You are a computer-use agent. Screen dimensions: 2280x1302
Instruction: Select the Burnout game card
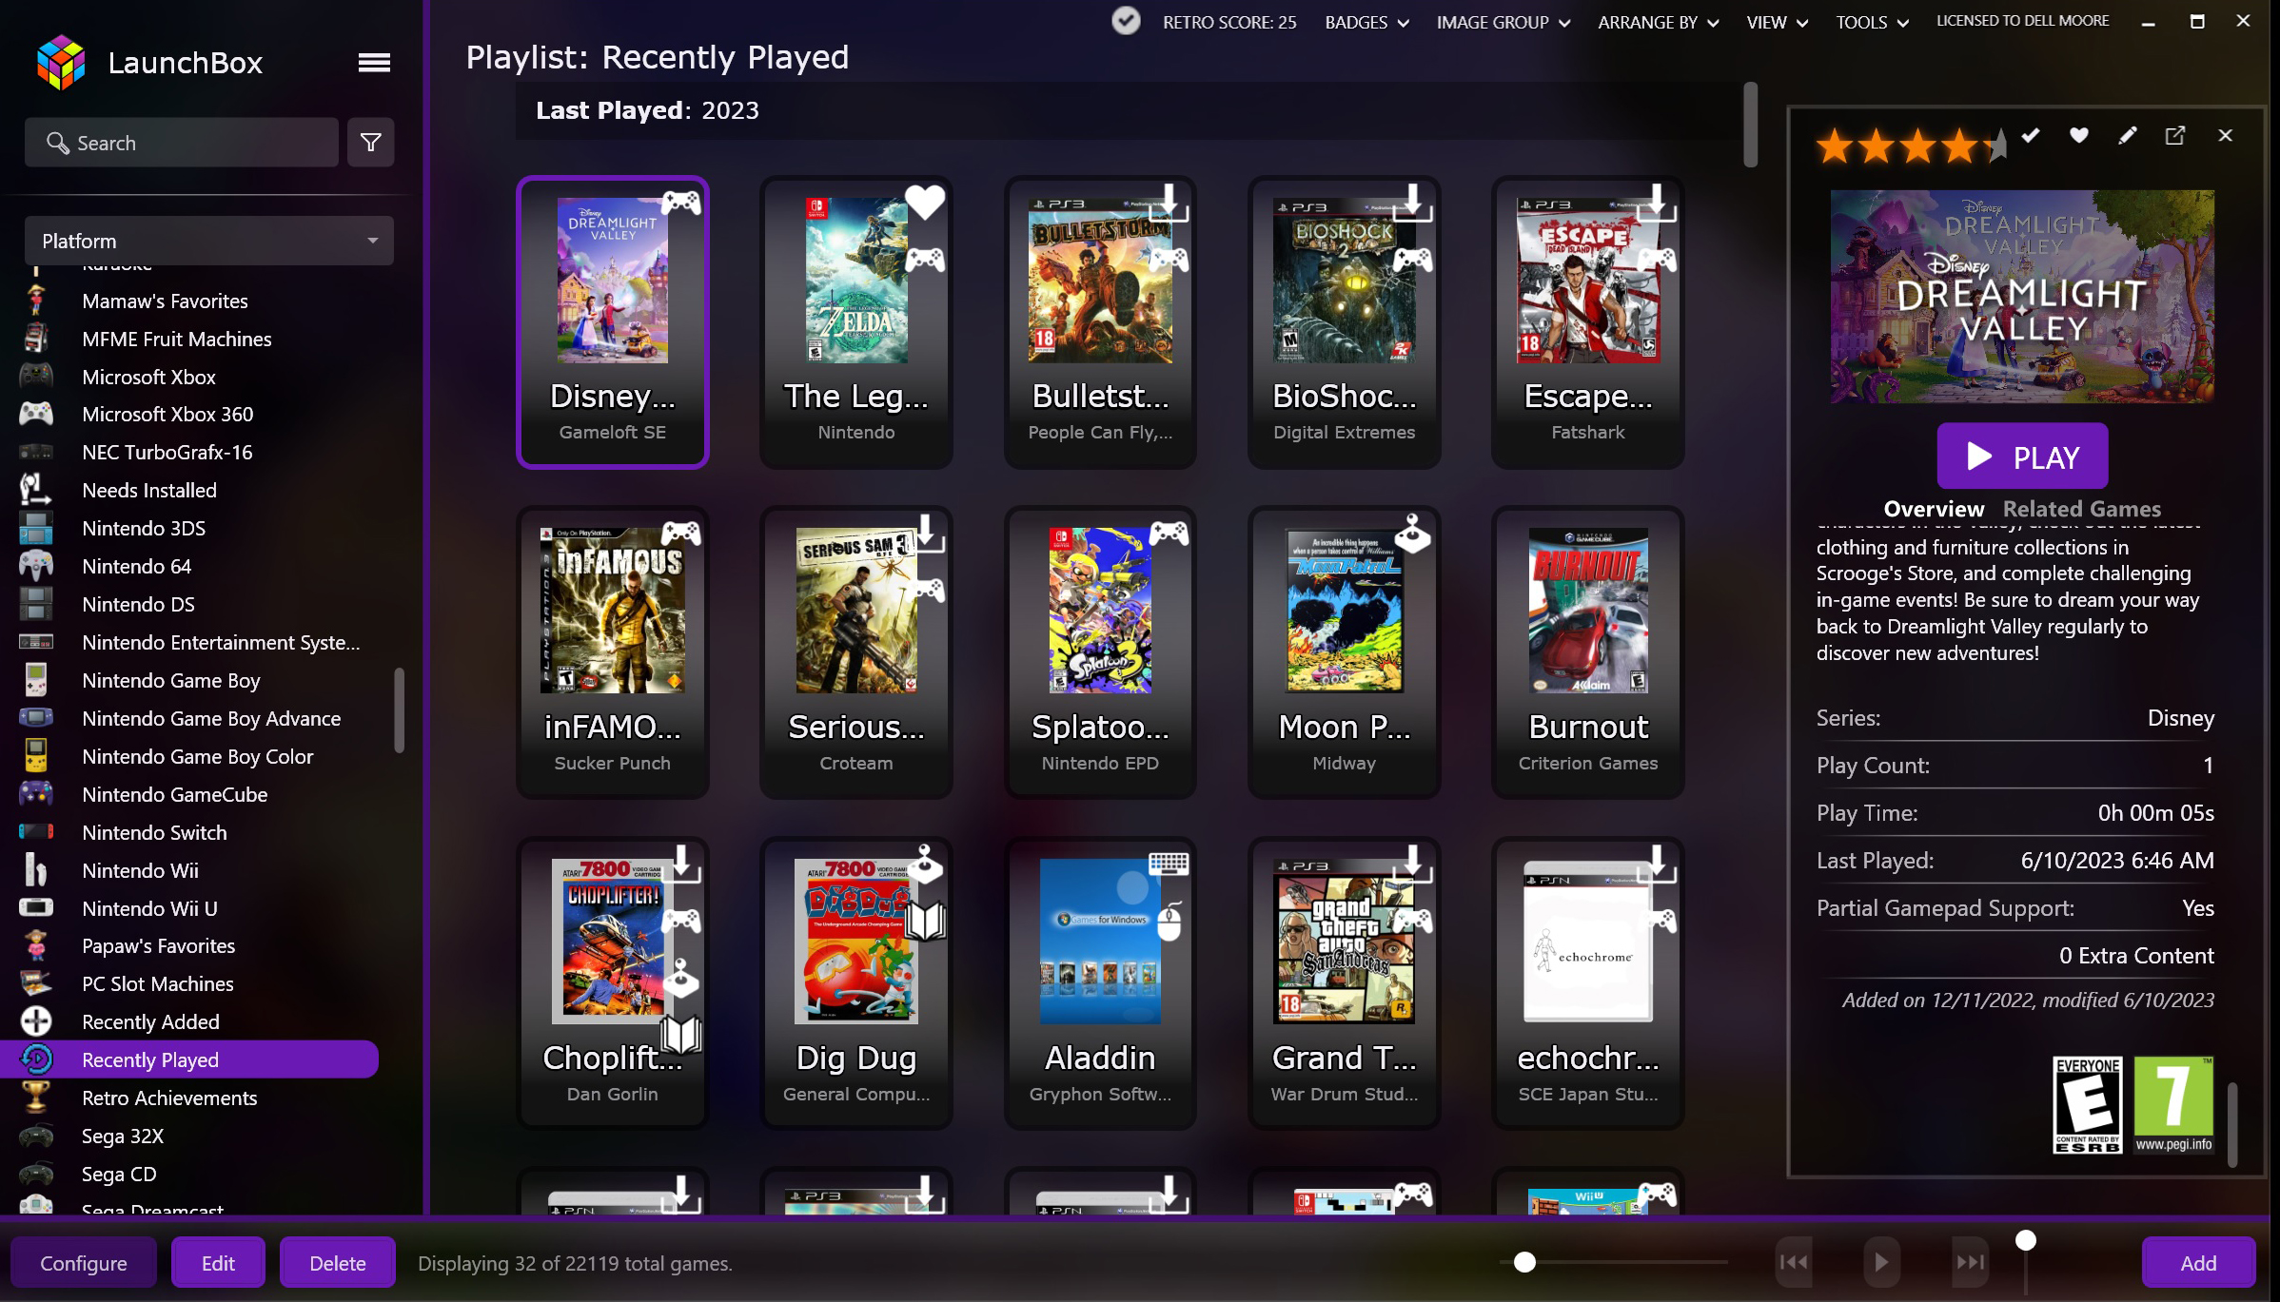[1587, 652]
